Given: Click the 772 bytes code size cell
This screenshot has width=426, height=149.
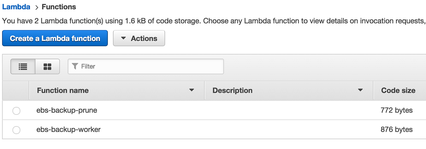Looking at the screenshot, I should tap(396, 110).
